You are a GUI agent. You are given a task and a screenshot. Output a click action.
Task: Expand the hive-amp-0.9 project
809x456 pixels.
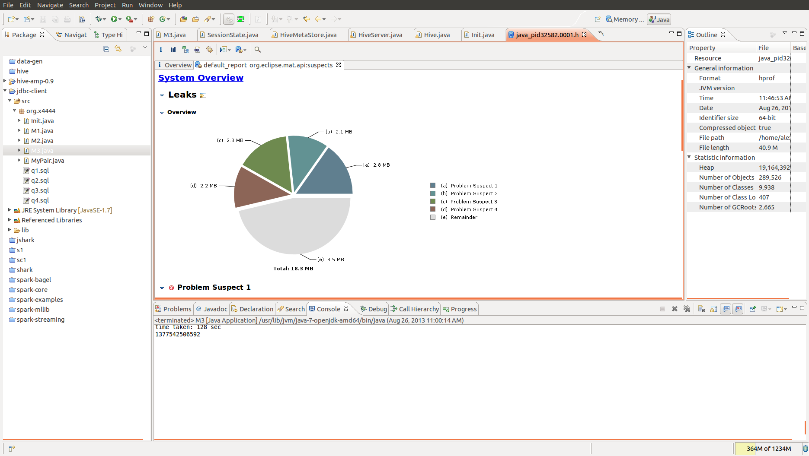pyautogui.click(x=5, y=81)
